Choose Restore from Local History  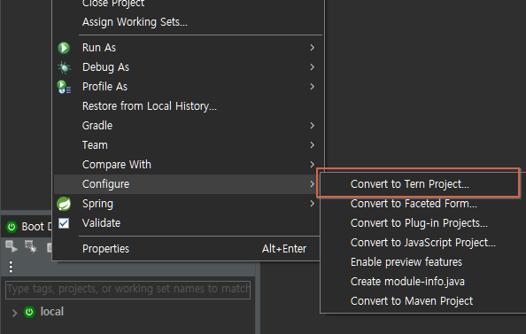(x=150, y=106)
